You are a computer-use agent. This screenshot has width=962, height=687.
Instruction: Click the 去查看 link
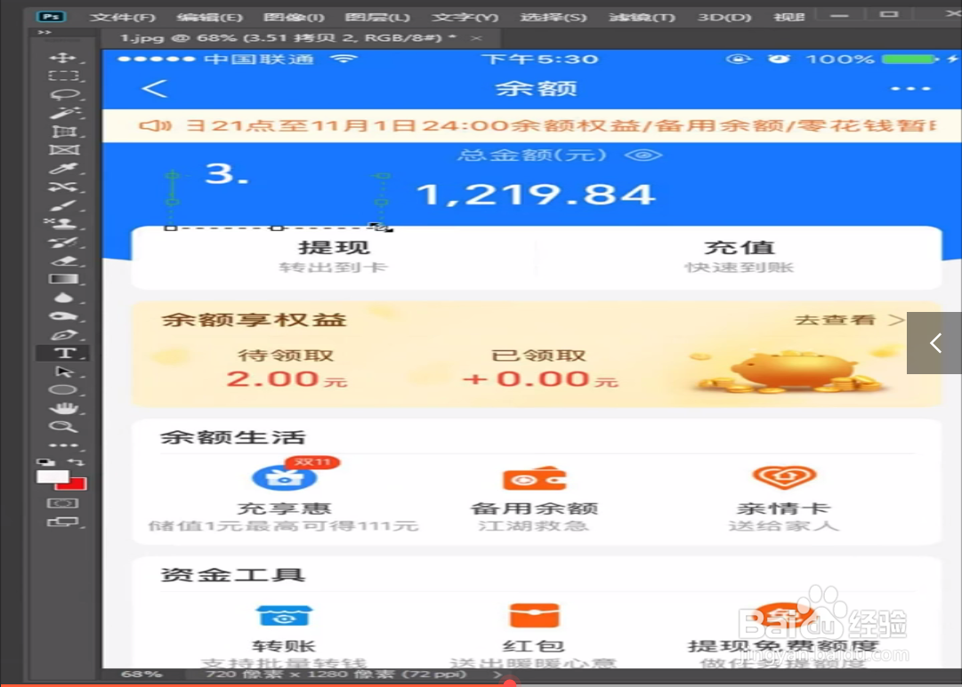pyautogui.click(x=849, y=320)
